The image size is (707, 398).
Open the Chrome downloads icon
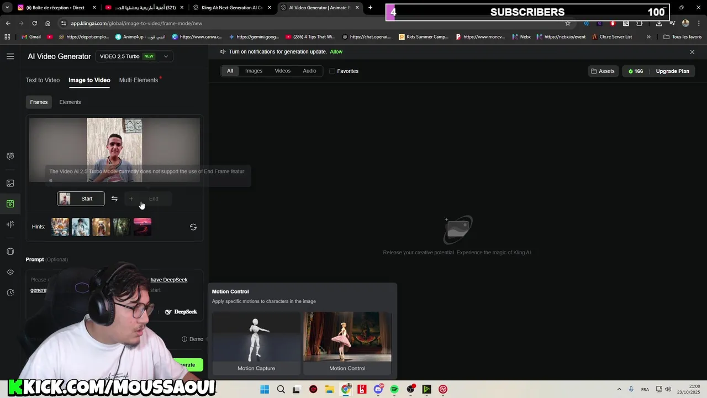659,23
